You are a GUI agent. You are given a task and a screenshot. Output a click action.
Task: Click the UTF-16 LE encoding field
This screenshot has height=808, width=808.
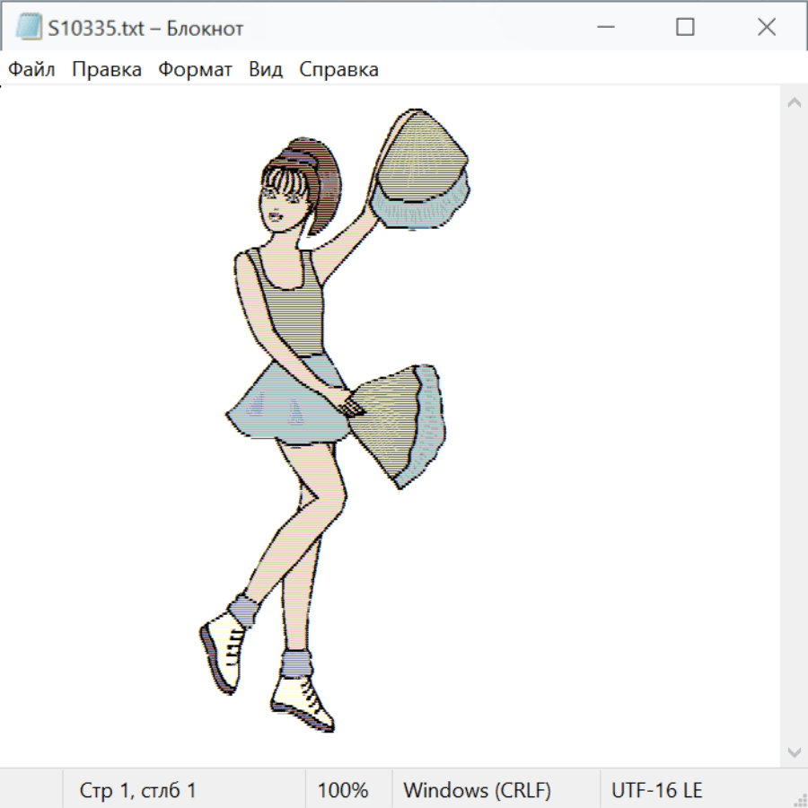tap(656, 791)
